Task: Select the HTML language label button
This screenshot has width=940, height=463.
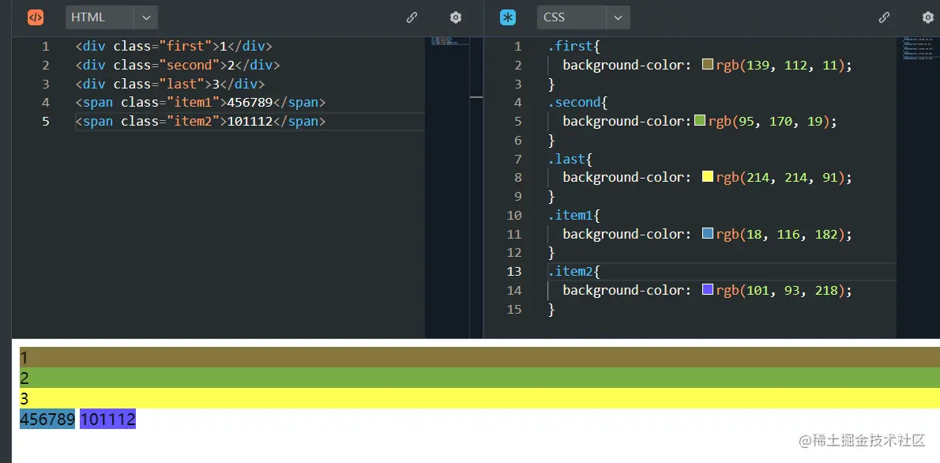Action: coord(100,17)
